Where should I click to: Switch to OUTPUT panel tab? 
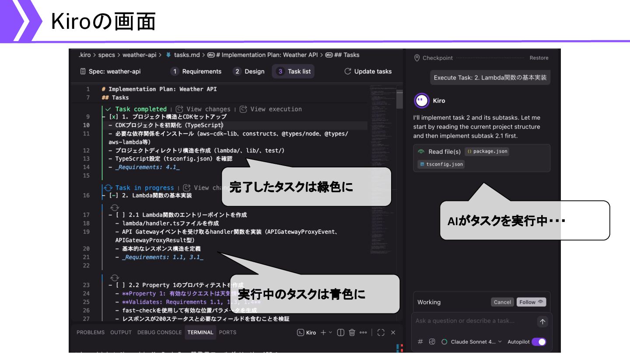tap(121, 333)
